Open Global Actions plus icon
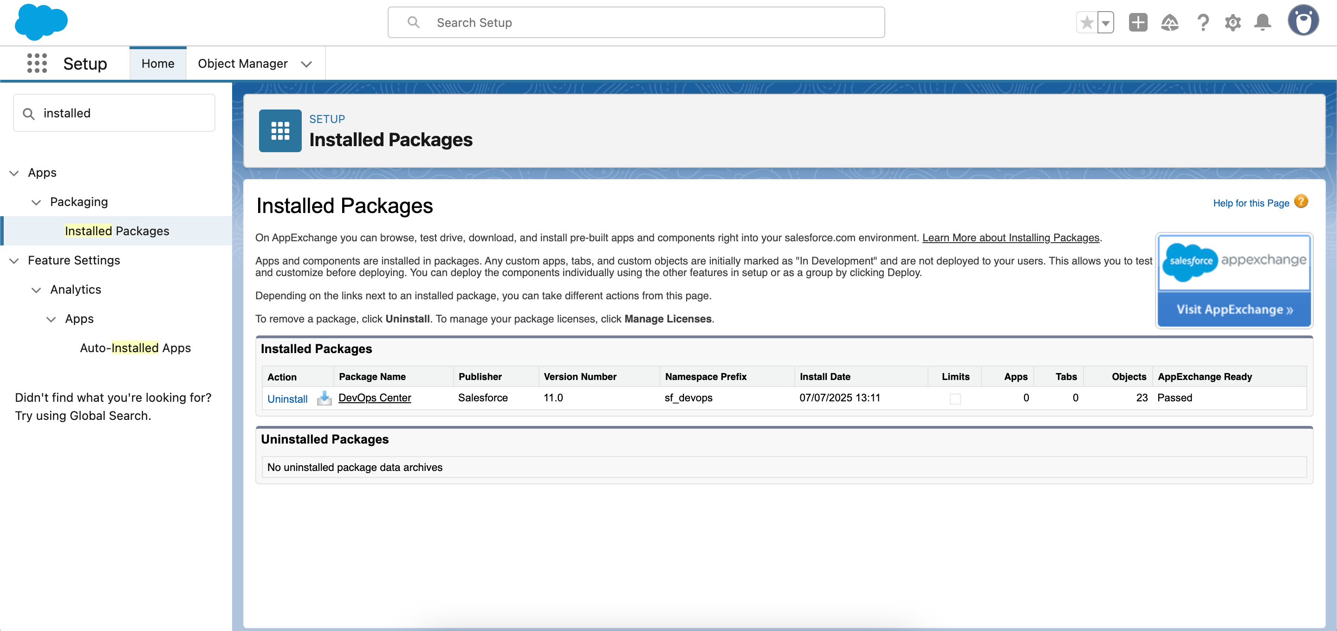The width and height of the screenshot is (1337, 631). point(1138,23)
